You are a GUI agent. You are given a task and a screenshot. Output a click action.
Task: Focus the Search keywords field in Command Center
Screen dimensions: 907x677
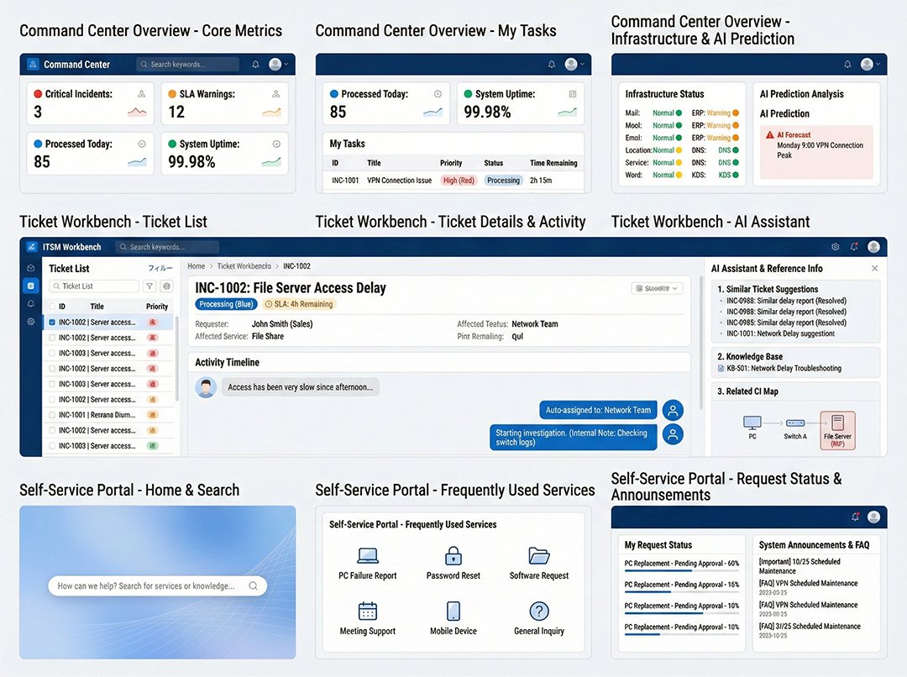coord(188,64)
